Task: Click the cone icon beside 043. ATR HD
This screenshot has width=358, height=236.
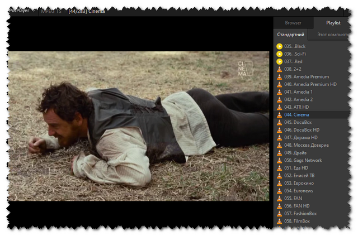Action: pyautogui.click(x=280, y=107)
